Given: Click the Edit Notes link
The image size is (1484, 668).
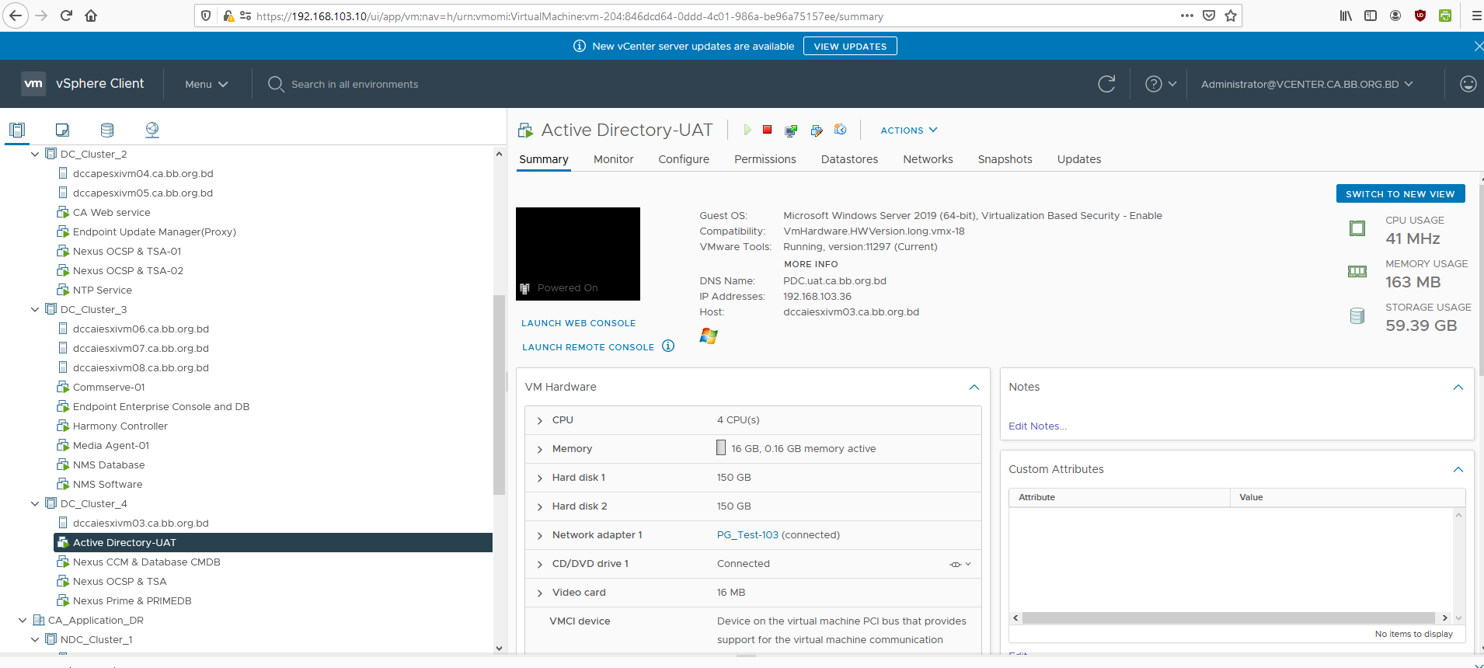Looking at the screenshot, I should point(1037,426).
